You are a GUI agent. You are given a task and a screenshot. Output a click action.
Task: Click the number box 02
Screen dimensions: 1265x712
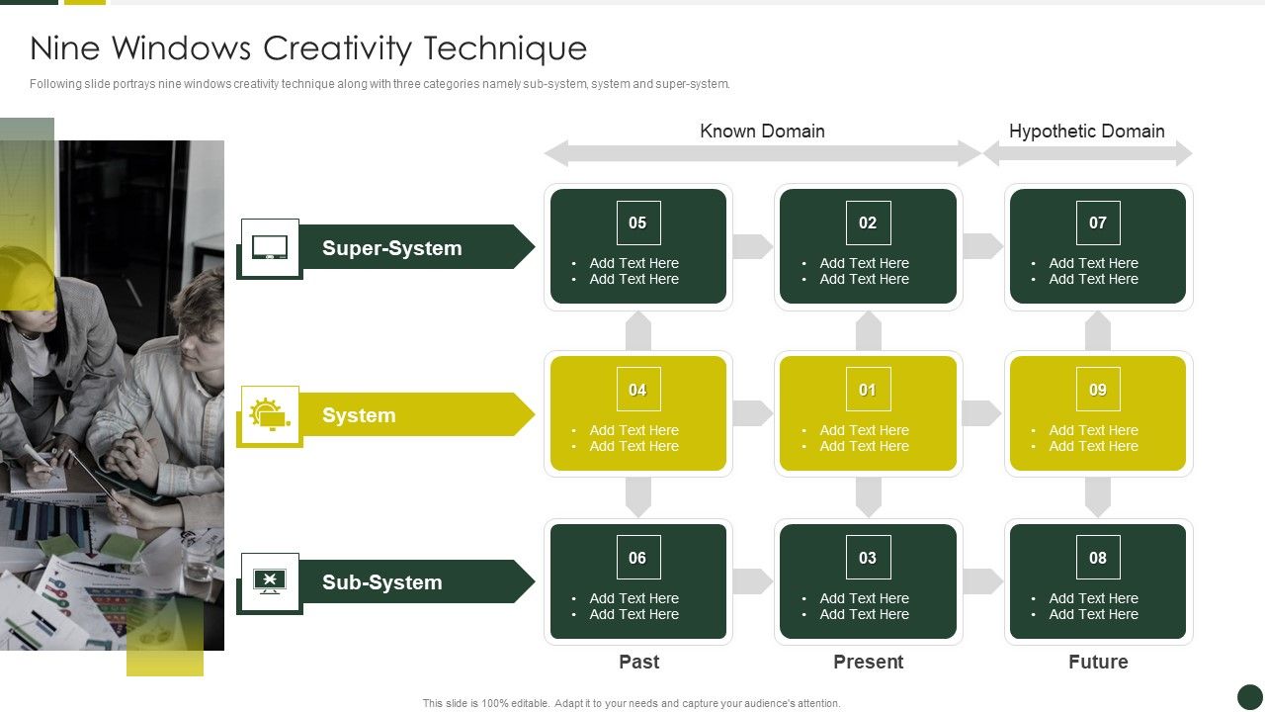point(868,222)
